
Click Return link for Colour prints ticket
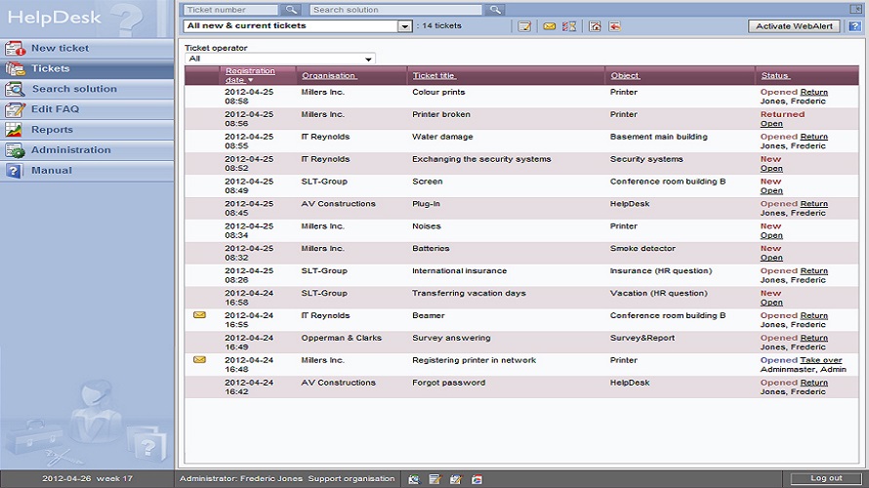point(813,92)
